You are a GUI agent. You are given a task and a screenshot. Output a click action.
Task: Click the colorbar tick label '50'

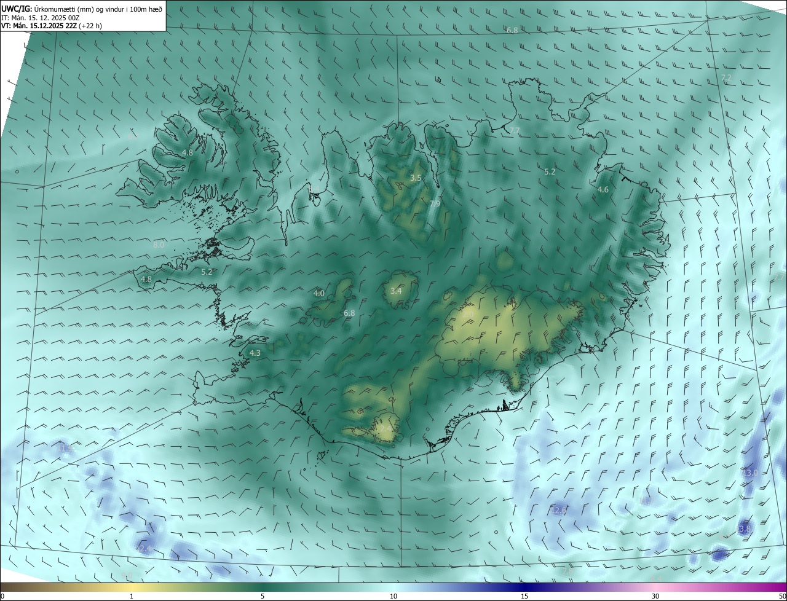(782, 597)
